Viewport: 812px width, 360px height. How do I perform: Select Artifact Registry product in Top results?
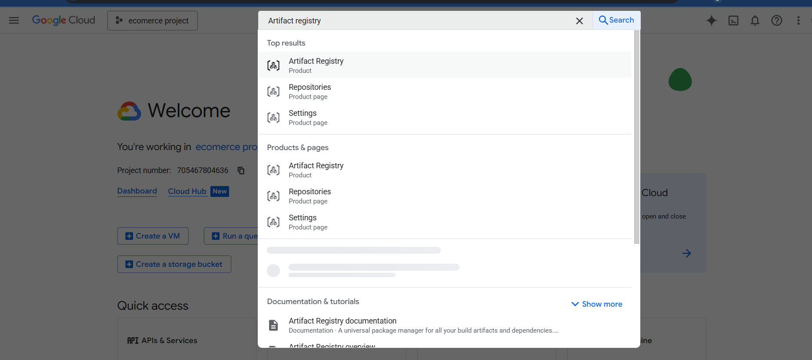coord(316,65)
